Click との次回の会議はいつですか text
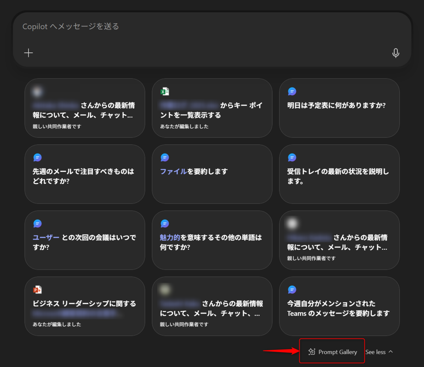The image size is (424, 367). (x=84, y=242)
